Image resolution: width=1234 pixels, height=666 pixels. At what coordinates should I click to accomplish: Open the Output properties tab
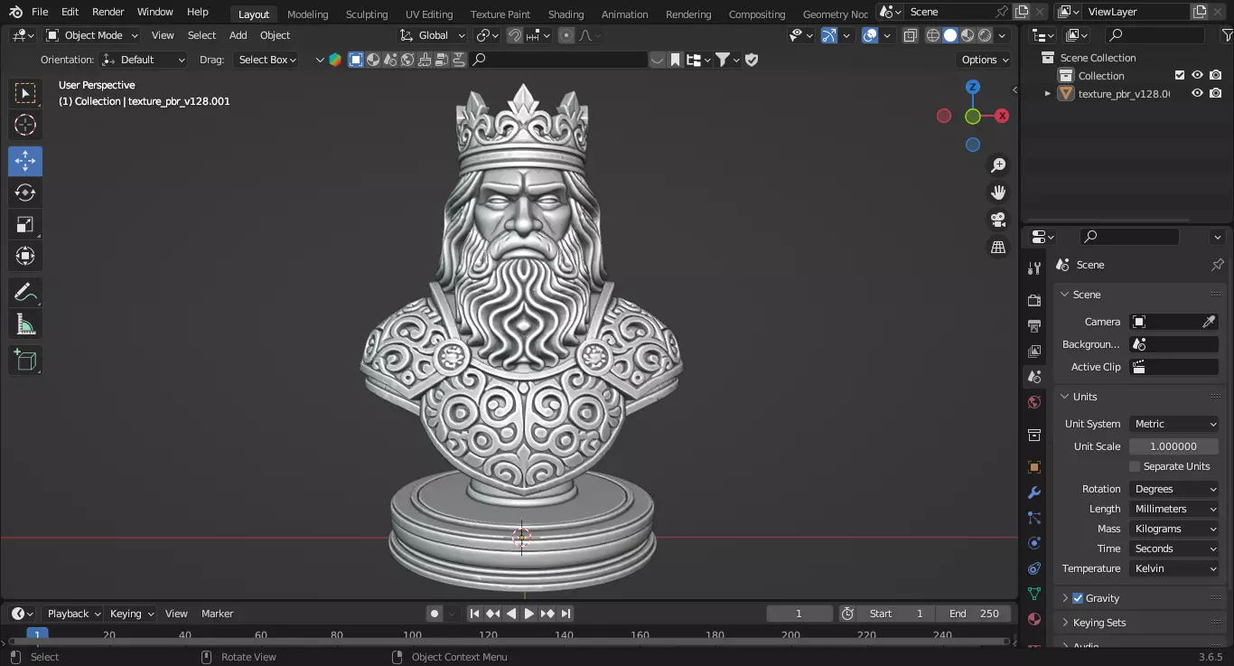tap(1034, 325)
